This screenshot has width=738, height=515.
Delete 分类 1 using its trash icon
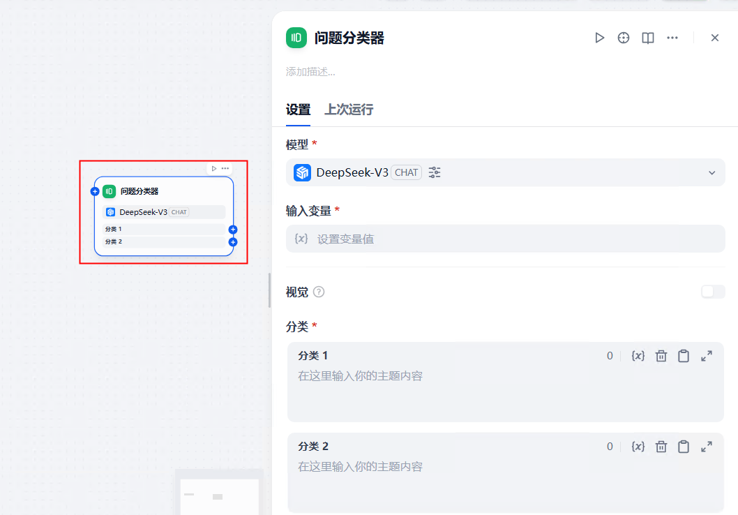[x=661, y=355]
